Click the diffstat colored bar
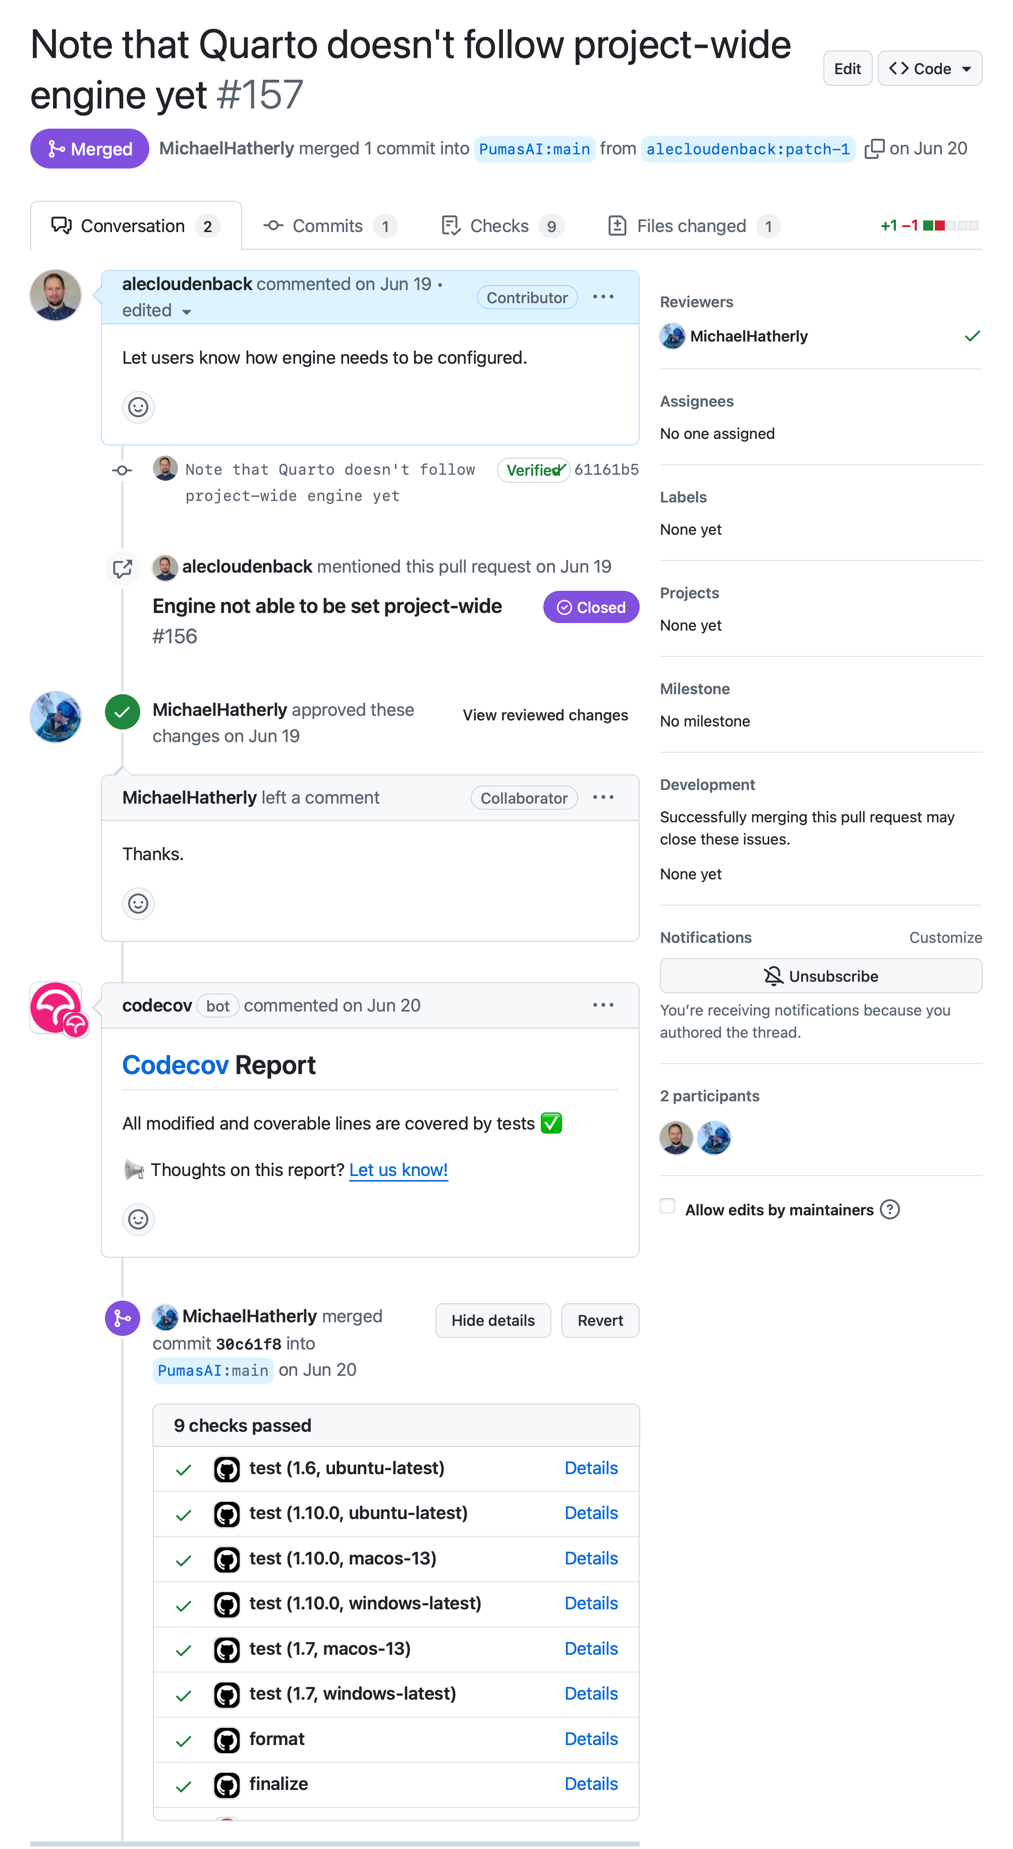The height and width of the screenshot is (1849, 1013). click(x=950, y=226)
